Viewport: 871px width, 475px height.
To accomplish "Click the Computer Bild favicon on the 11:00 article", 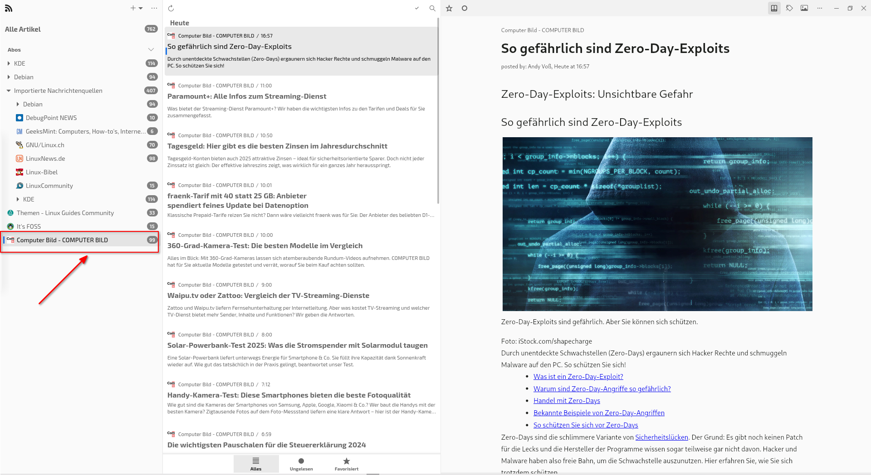I will (171, 85).
